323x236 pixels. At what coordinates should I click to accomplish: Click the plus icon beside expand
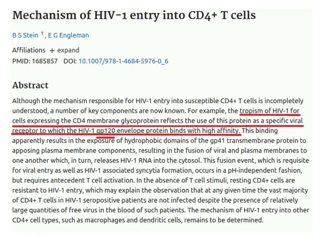[52, 50]
